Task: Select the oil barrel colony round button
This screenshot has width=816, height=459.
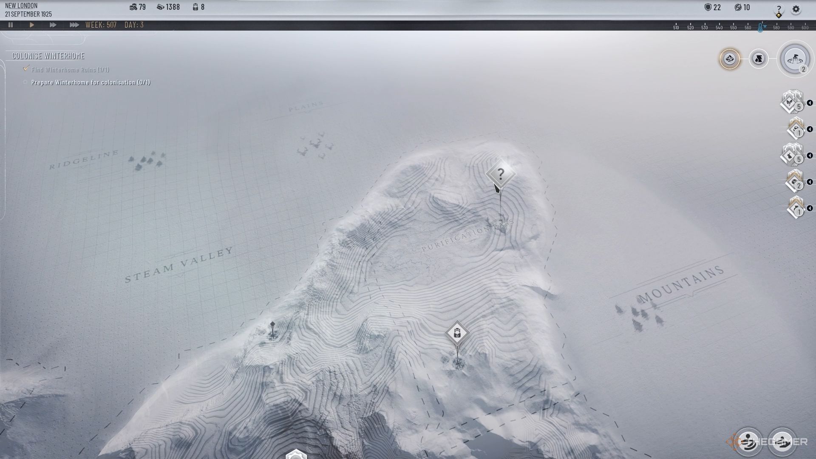Action: tap(759, 59)
